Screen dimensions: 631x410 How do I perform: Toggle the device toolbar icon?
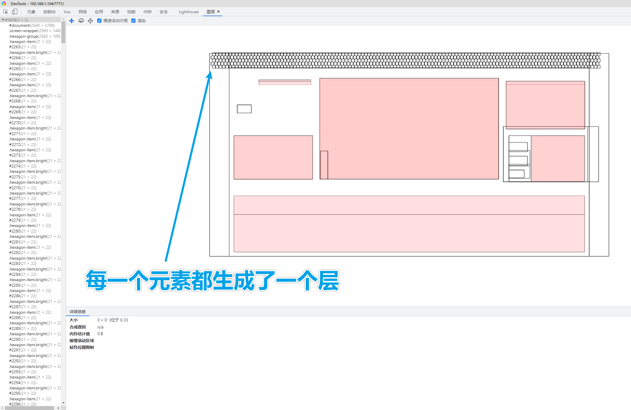[14, 12]
